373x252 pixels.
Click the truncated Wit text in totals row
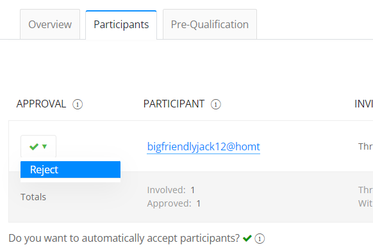coord(365,203)
